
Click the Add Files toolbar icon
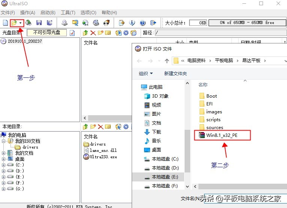tap(122, 23)
